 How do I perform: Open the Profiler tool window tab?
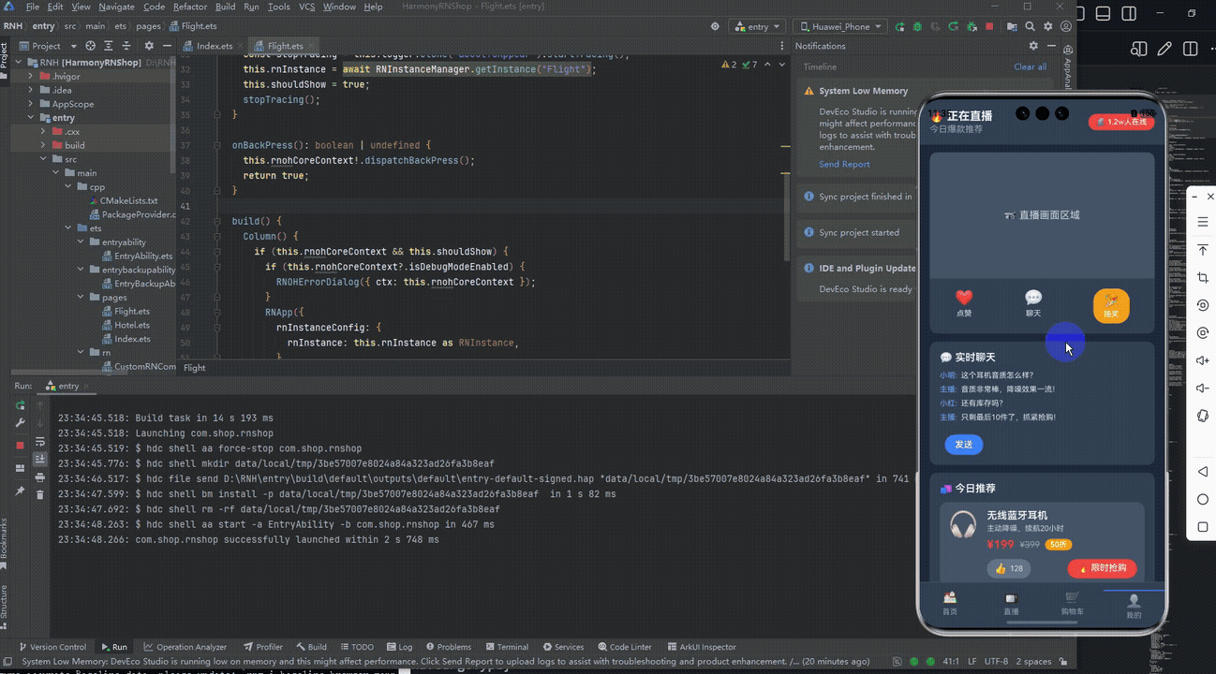pos(263,647)
